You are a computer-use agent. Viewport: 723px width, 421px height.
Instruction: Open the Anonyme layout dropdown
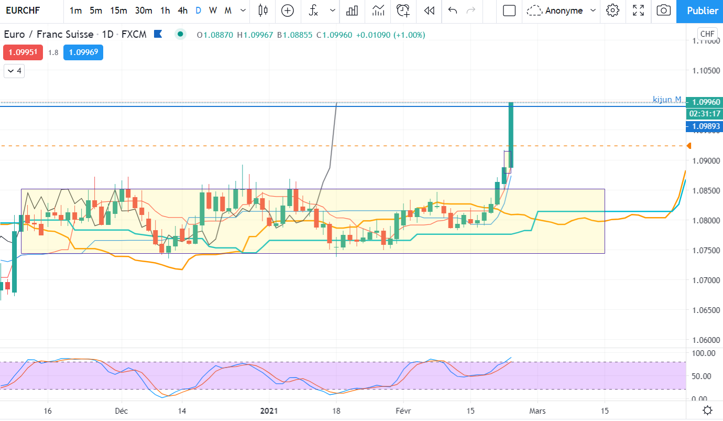(562, 10)
